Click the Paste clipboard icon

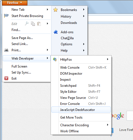(39, 24)
